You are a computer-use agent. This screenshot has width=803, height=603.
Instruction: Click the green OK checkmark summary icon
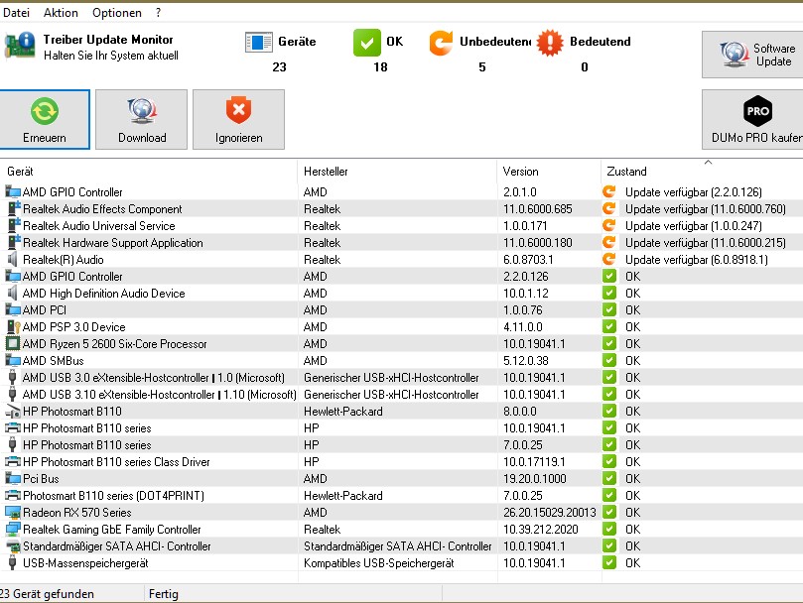pyautogui.click(x=366, y=43)
